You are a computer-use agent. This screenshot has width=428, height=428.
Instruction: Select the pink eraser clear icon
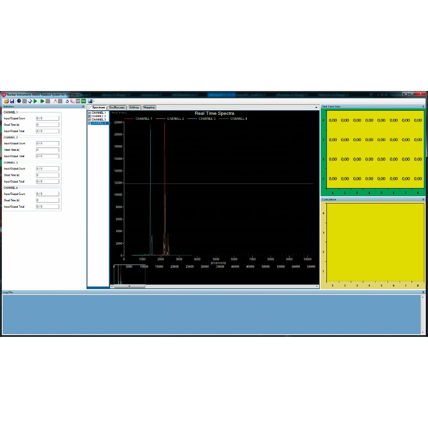coord(72,101)
